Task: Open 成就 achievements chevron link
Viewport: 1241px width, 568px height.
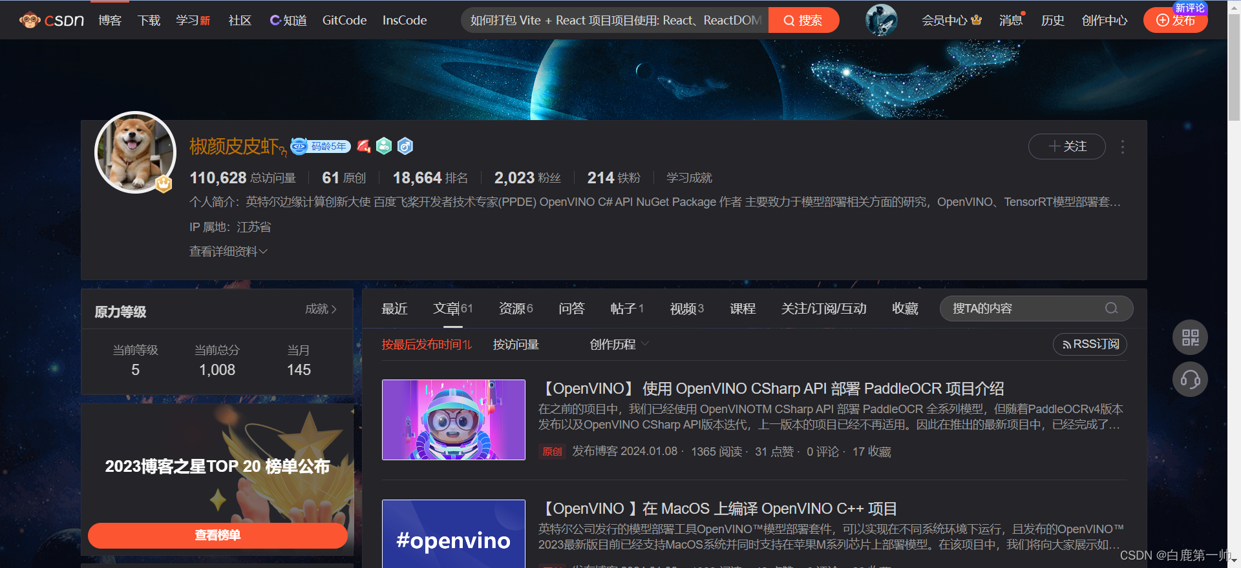Action: point(321,309)
